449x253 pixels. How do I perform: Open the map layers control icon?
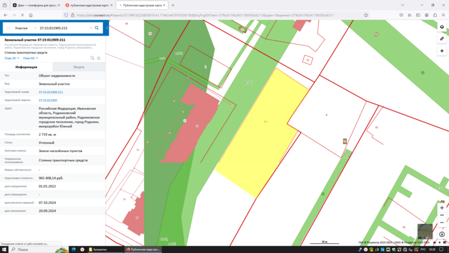pos(442,27)
